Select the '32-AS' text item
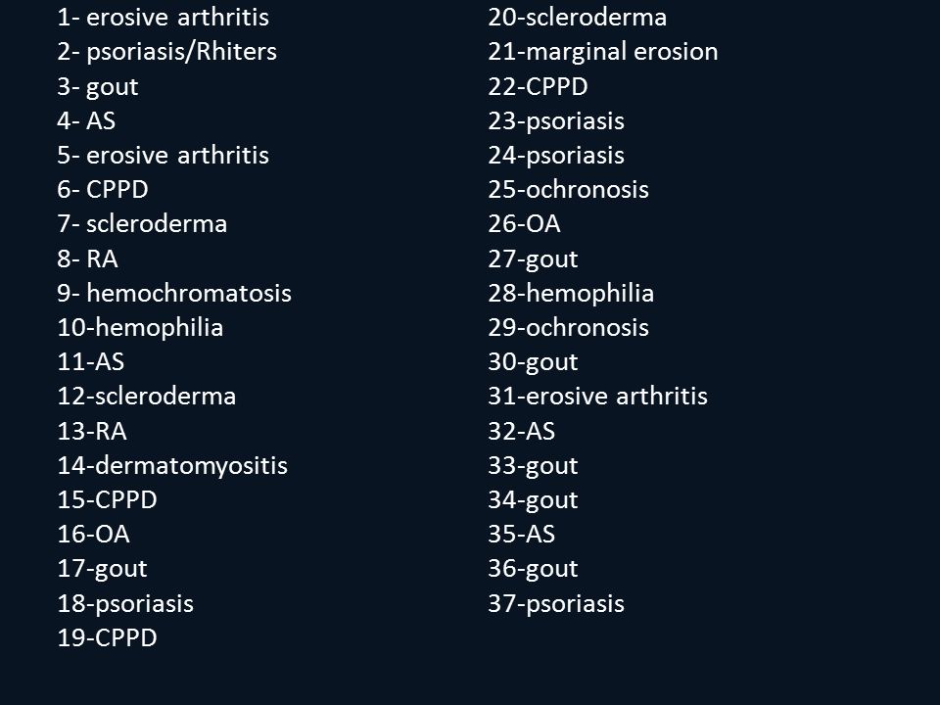 tap(522, 431)
